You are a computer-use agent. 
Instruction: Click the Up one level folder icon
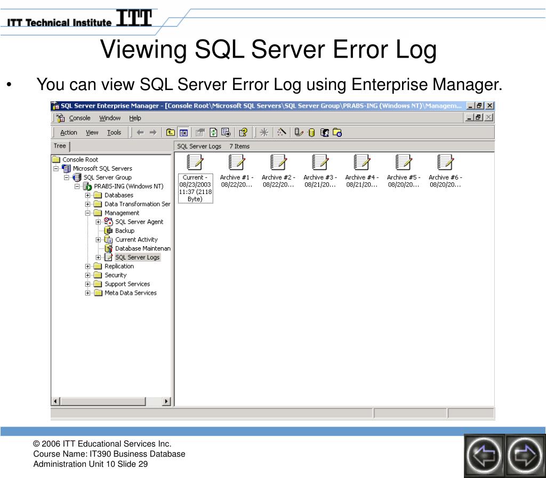[x=170, y=133]
